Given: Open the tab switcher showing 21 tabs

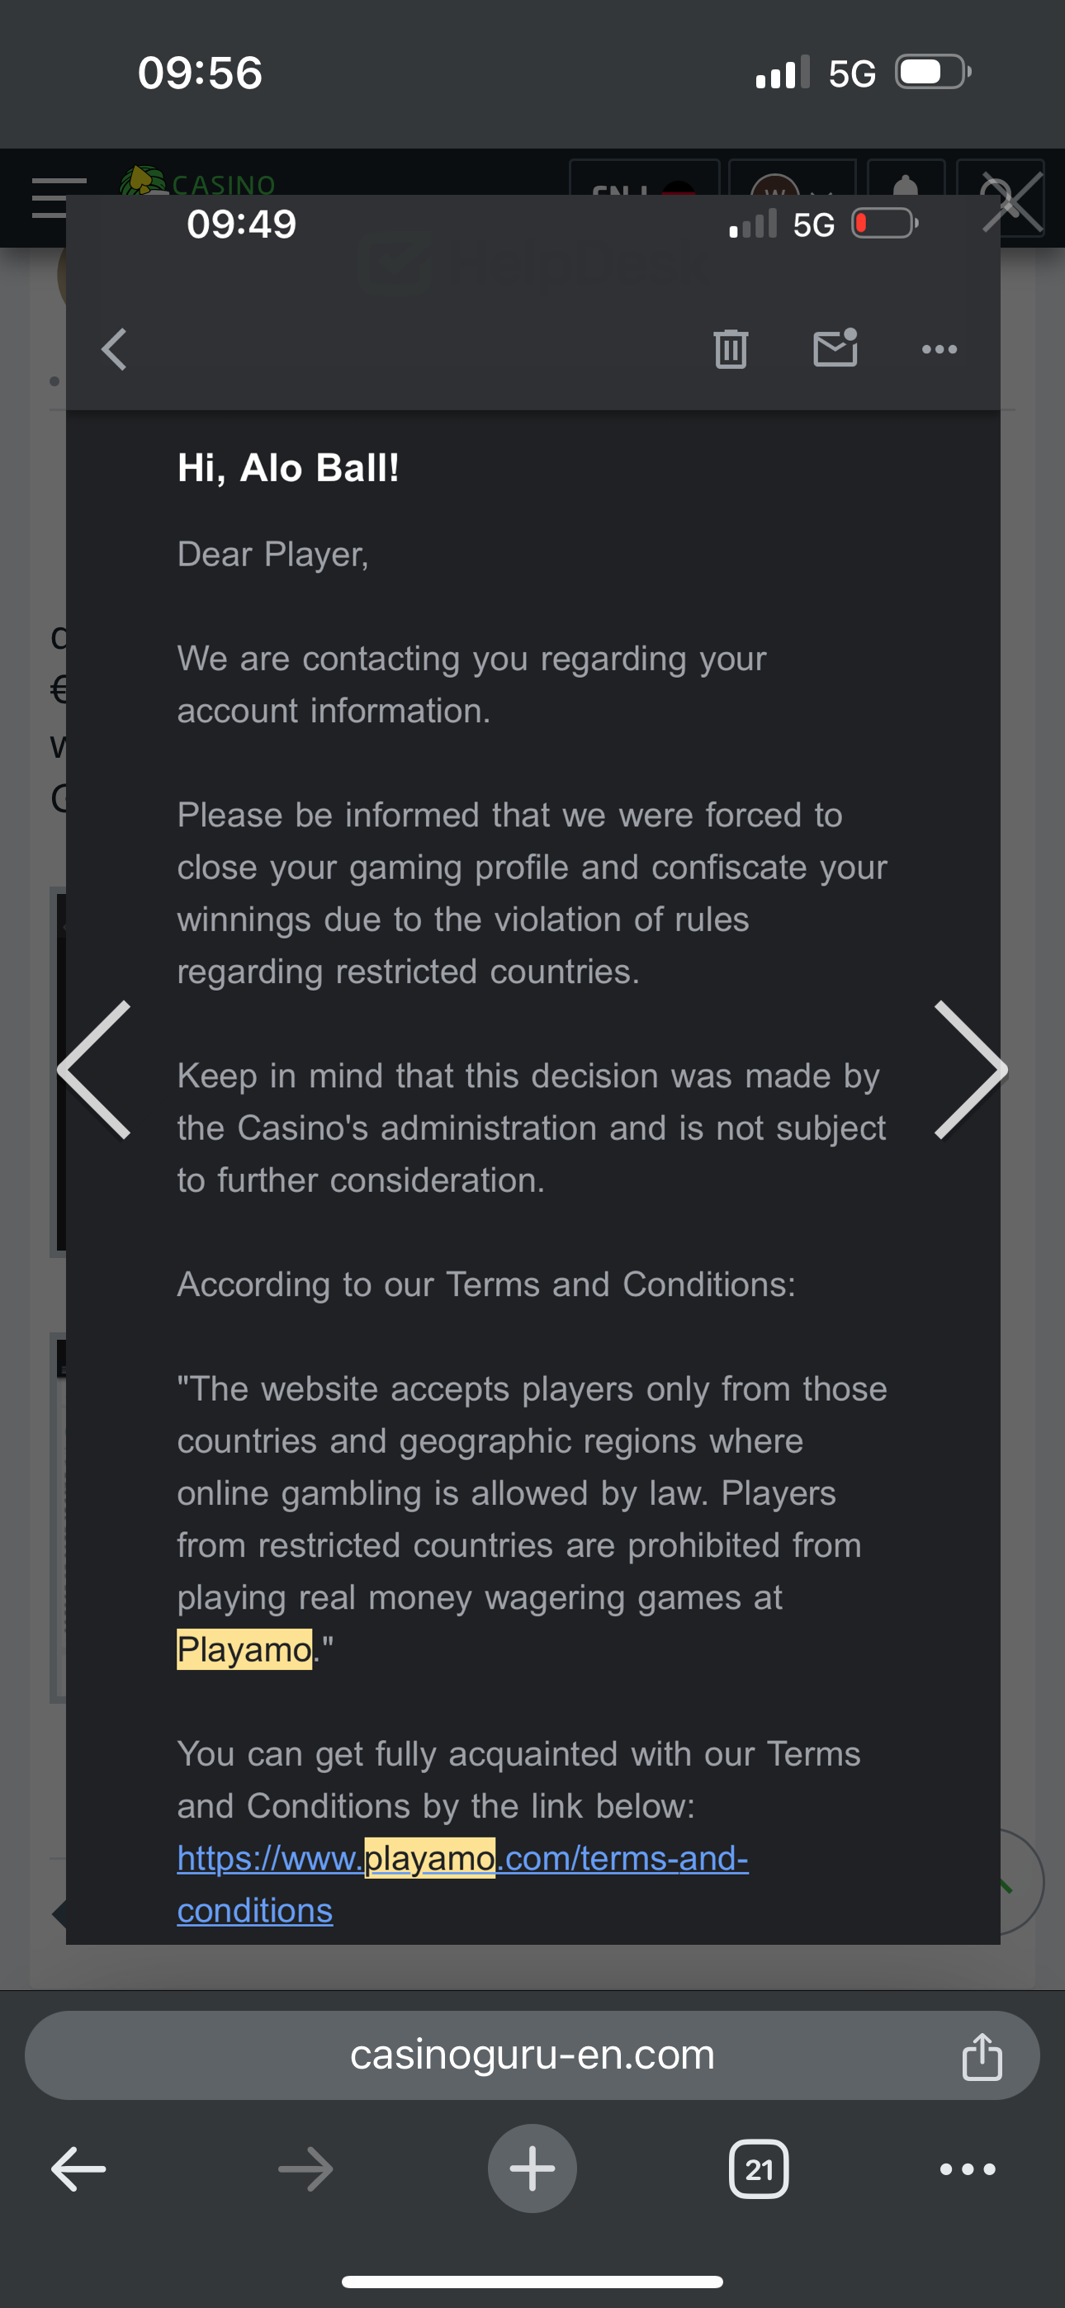Looking at the screenshot, I should click(759, 2169).
